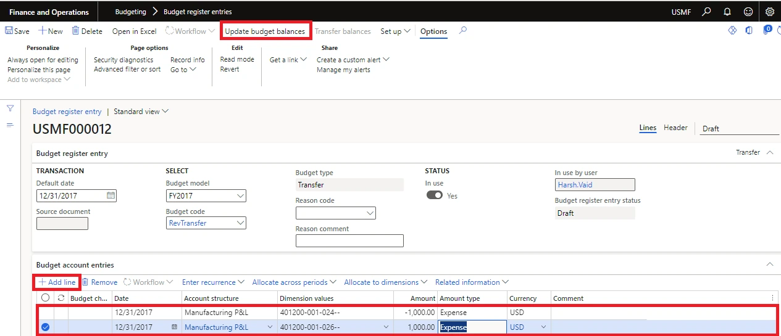Click the refresh column header icon

click(61, 298)
